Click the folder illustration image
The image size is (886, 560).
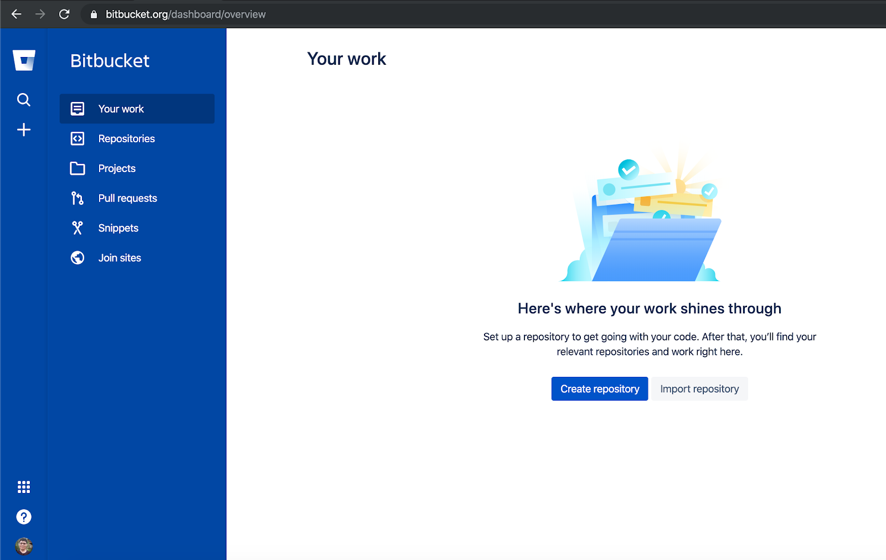click(641, 213)
